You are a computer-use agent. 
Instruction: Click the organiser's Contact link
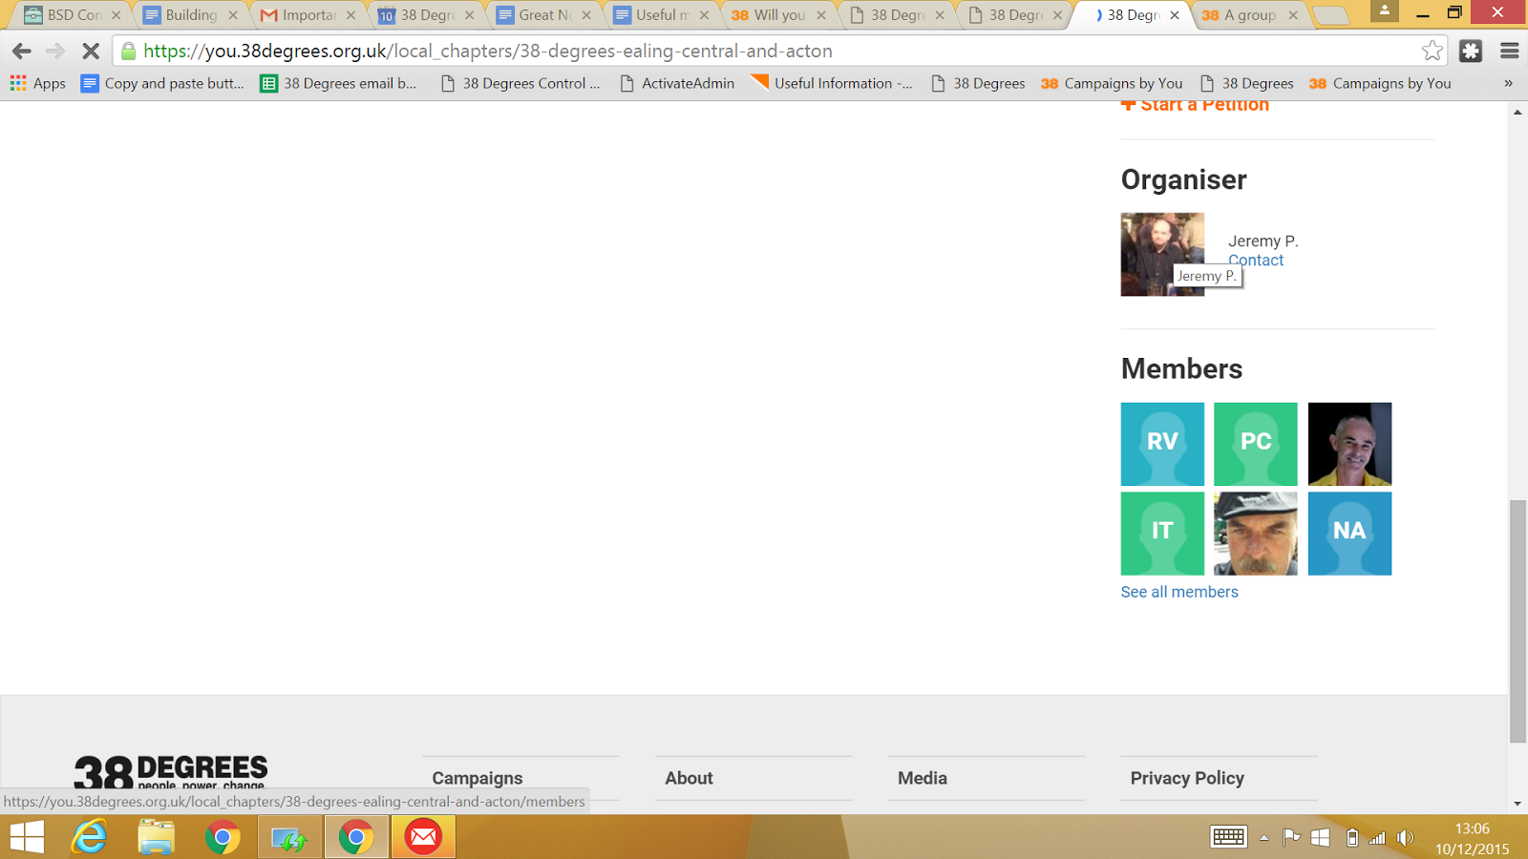coord(1255,260)
